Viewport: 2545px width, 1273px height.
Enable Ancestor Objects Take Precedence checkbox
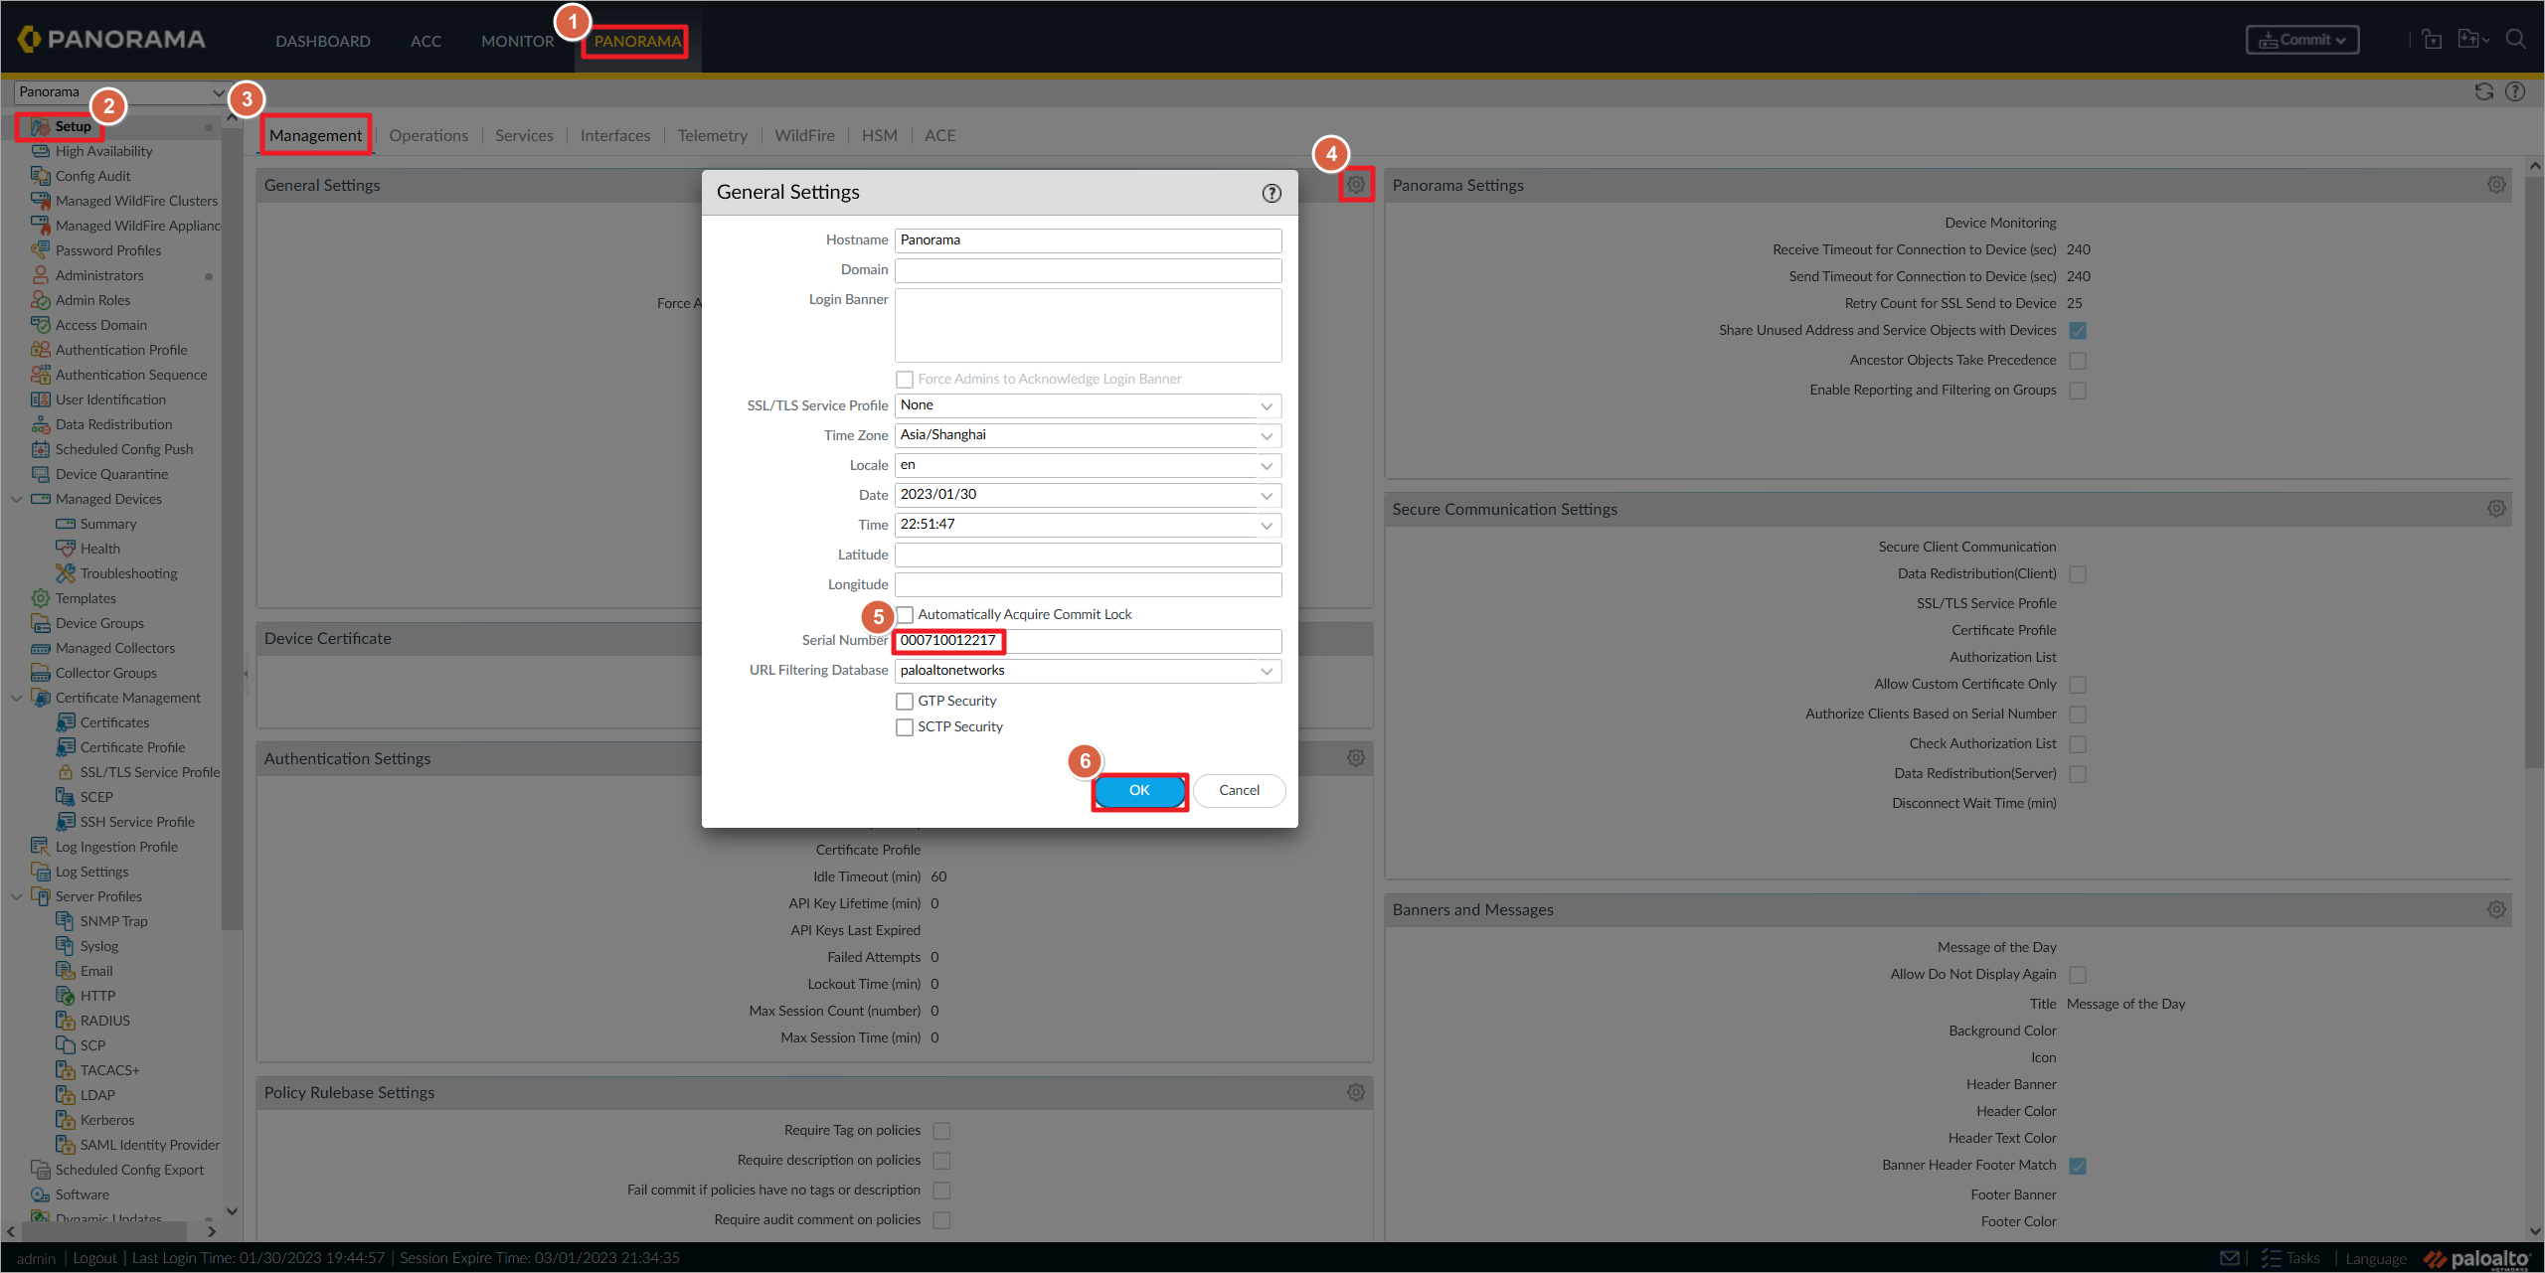pos(2078,361)
